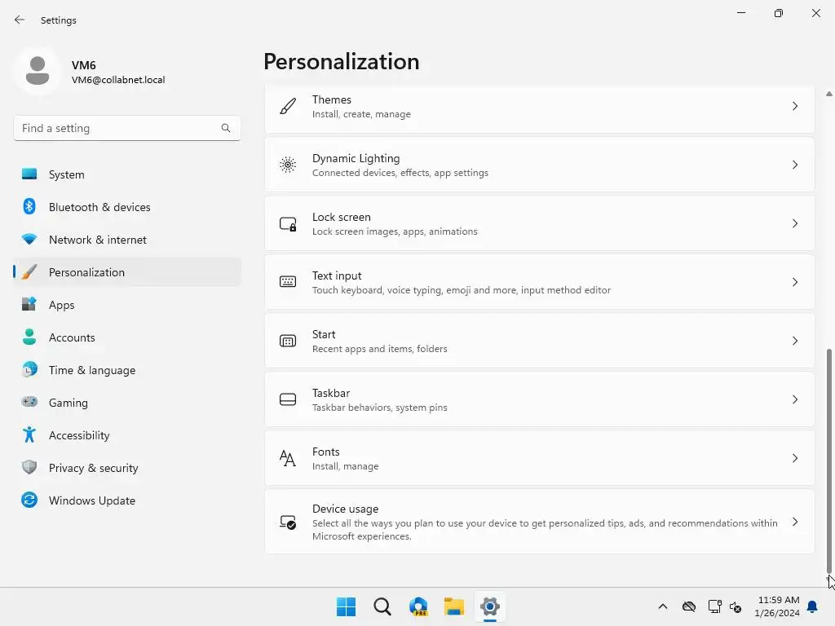Open taskbar Search
The image size is (835, 626).
coord(382,606)
